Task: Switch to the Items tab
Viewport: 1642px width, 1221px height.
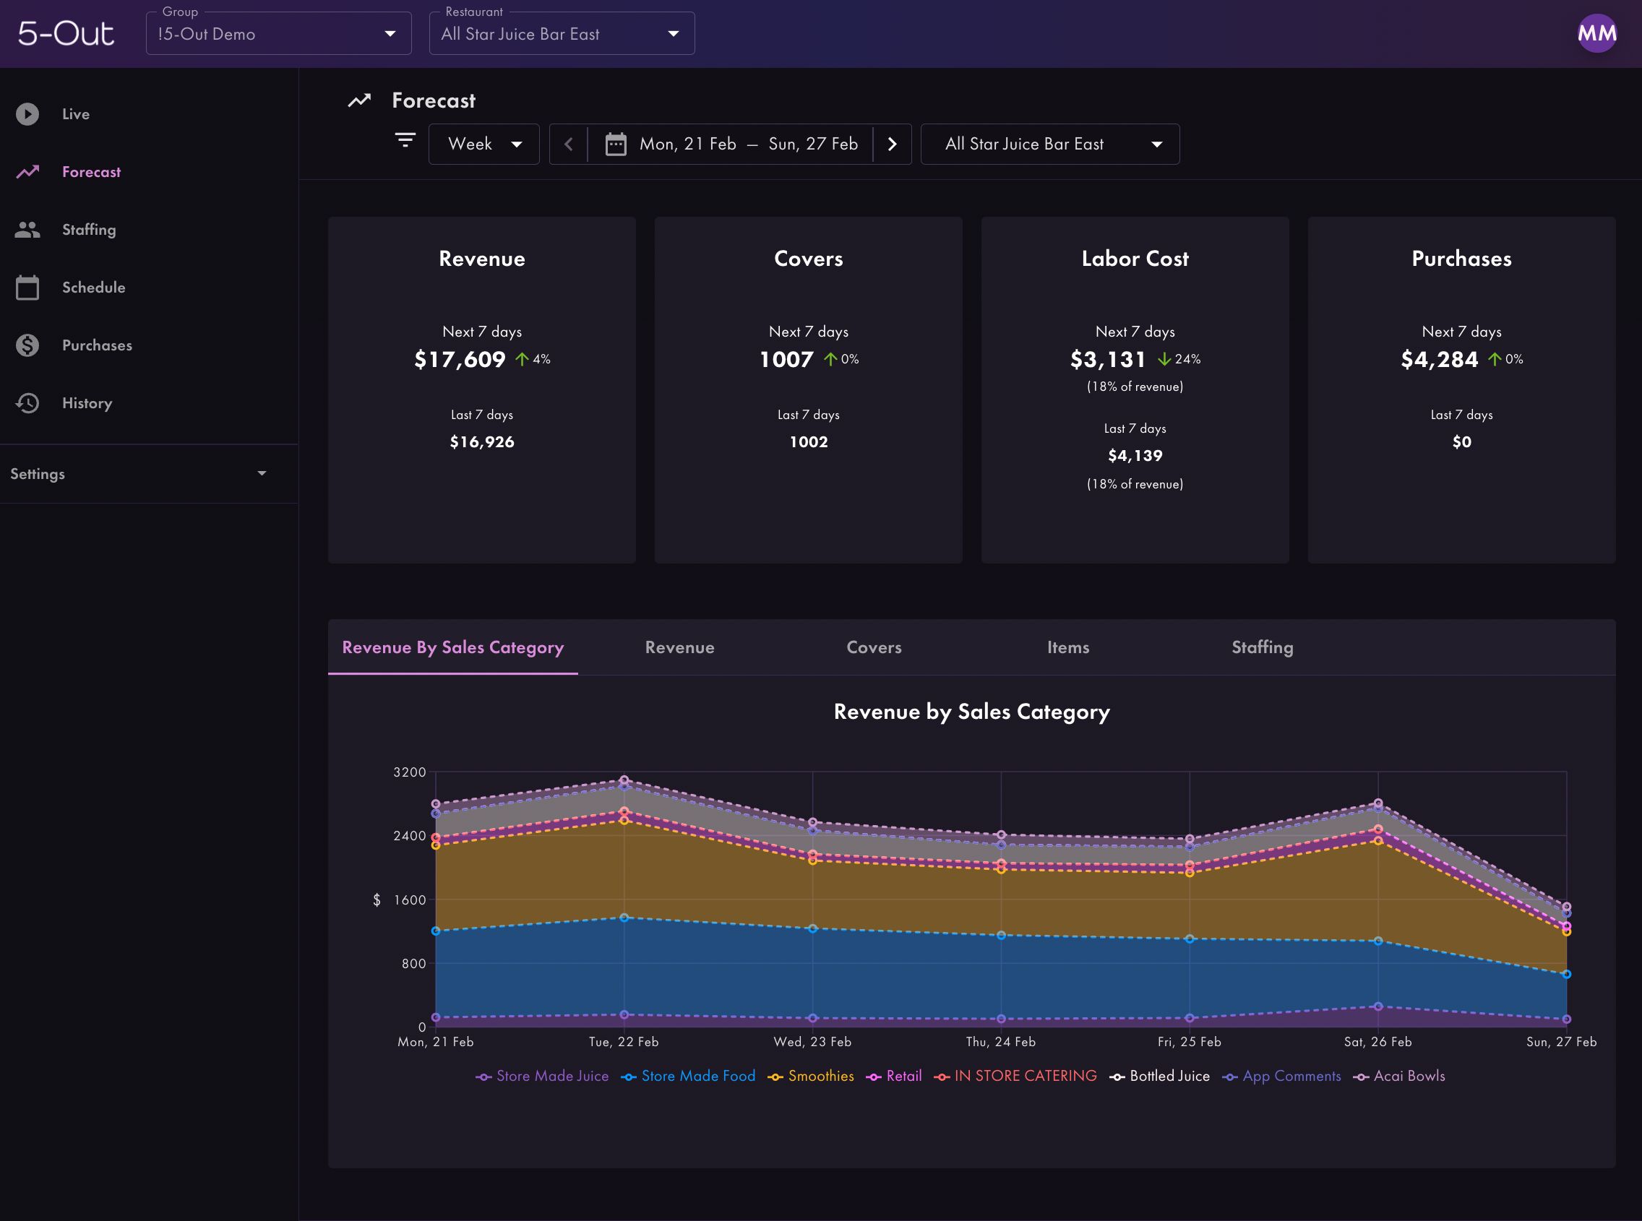Action: (x=1067, y=647)
